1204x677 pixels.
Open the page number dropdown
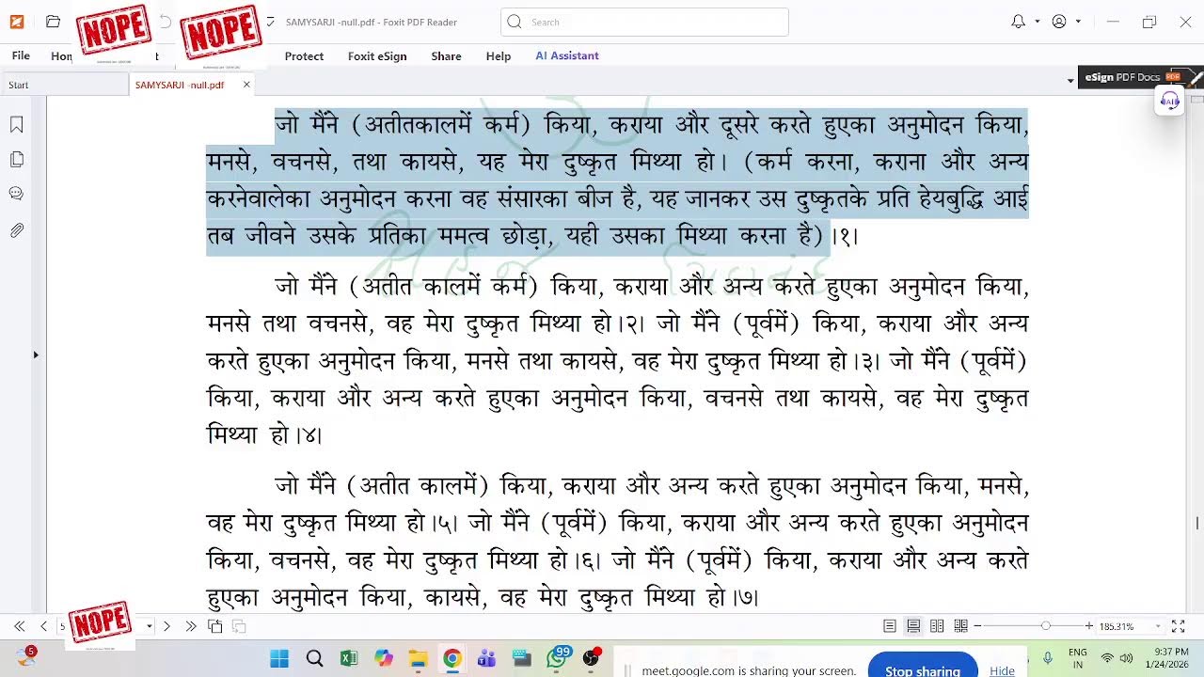pos(149,626)
